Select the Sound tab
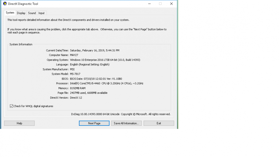 [x=32, y=13]
